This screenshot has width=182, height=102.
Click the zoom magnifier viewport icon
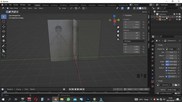pos(118,27)
